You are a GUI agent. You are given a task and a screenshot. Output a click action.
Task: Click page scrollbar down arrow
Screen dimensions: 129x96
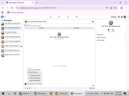128,90
